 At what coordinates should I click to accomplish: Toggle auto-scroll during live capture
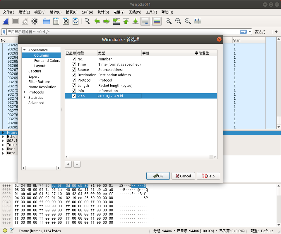pyautogui.click(x=145, y=21)
